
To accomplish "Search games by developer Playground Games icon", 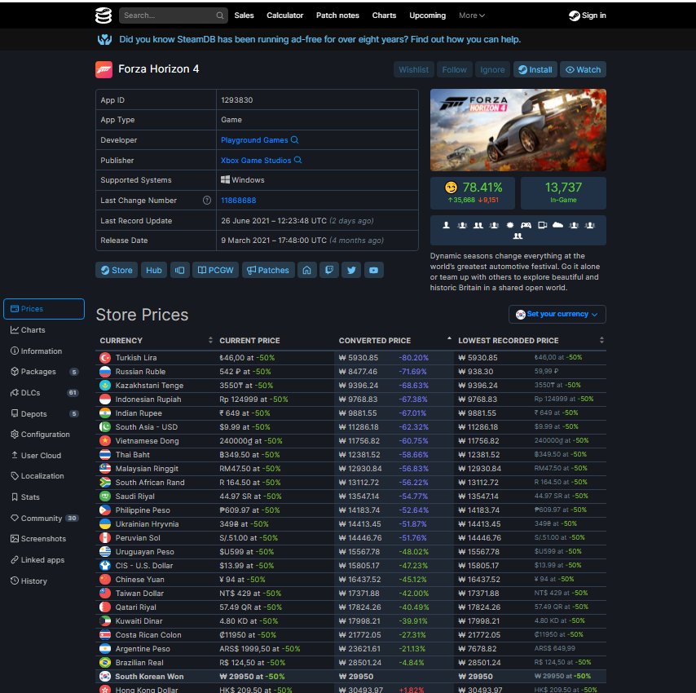I will 295,140.
